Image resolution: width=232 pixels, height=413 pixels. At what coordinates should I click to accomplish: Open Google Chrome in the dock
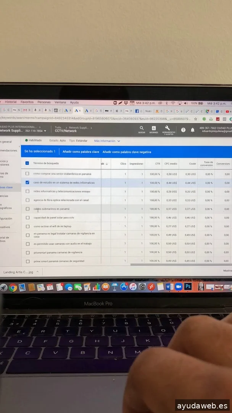click(13, 288)
